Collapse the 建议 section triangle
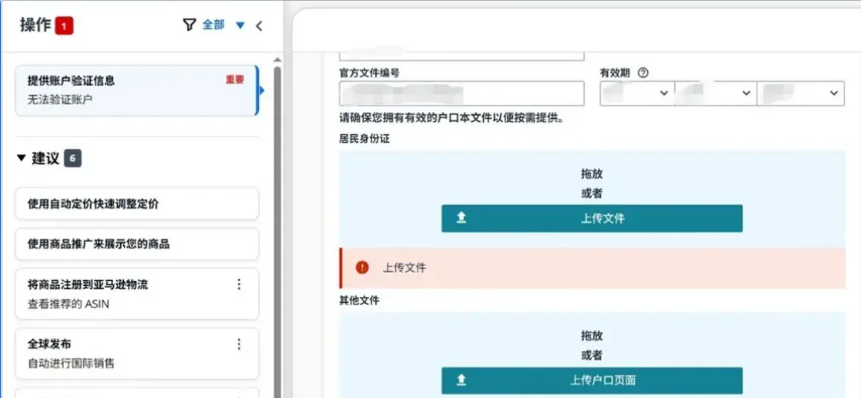The height and width of the screenshot is (398, 861). click(x=21, y=158)
